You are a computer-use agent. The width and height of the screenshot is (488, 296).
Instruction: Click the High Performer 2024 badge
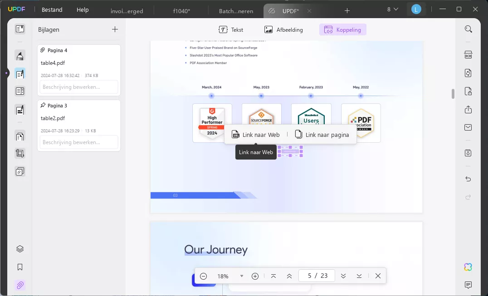pos(212,123)
